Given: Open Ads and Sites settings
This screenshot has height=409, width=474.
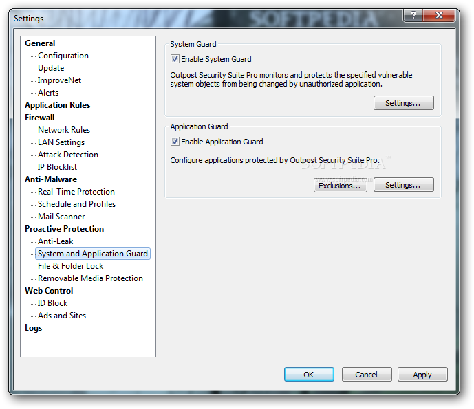Looking at the screenshot, I should click(x=62, y=316).
